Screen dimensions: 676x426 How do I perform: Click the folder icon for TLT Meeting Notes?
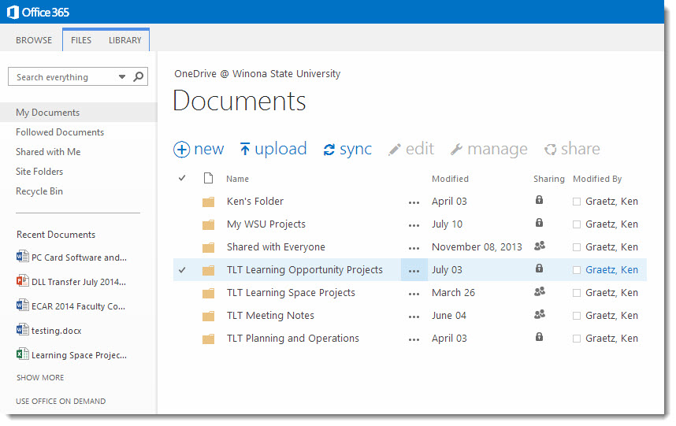(208, 316)
